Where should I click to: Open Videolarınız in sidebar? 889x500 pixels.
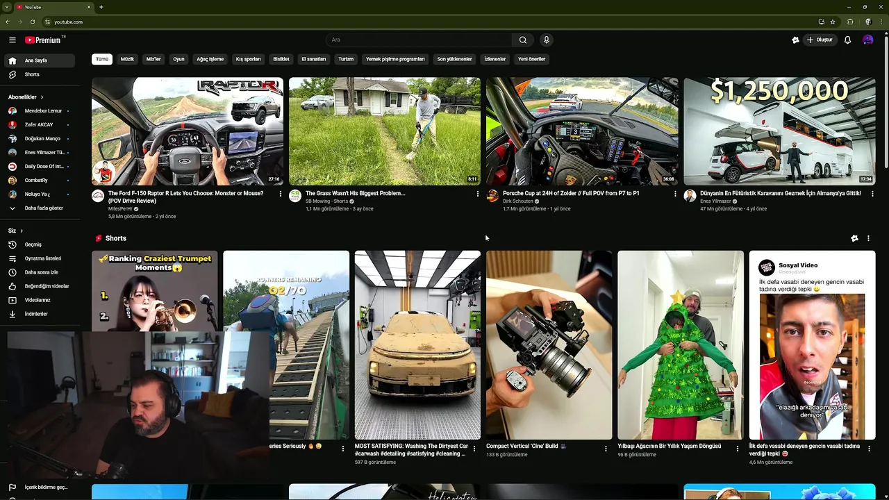point(39,300)
